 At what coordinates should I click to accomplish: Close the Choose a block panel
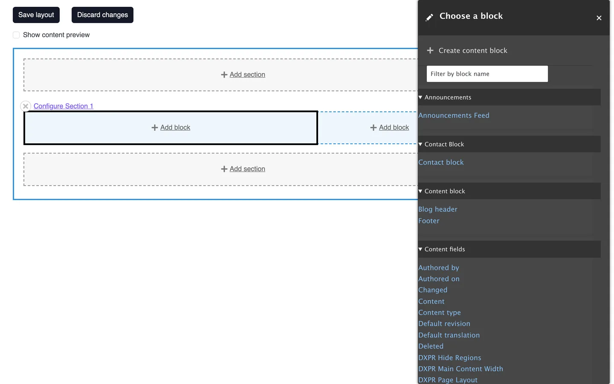click(x=599, y=18)
